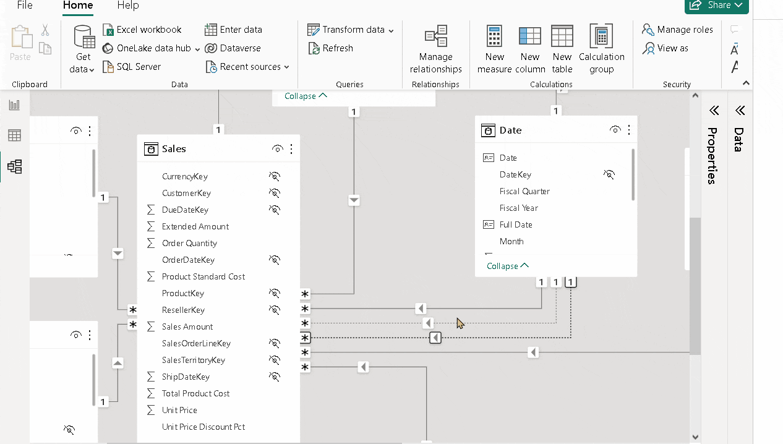Viewport: 783px width, 444px height.
Task: Collapse the Date table card
Action: pyautogui.click(x=508, y=266)
